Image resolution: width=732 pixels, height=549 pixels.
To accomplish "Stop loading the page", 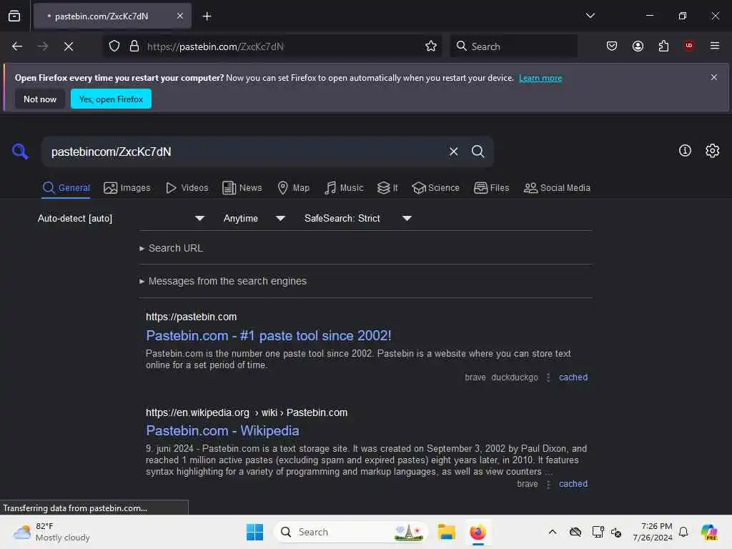I will tap(69, 46).
